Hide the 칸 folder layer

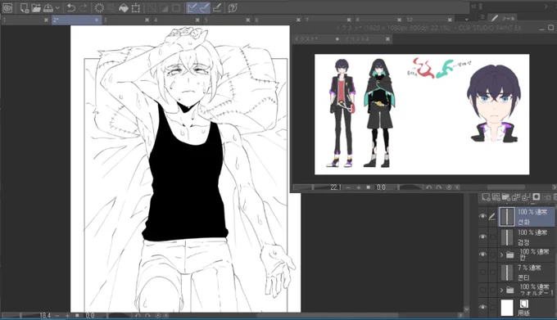482,255
